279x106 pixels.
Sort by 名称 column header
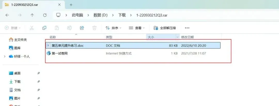coord(52,37)
